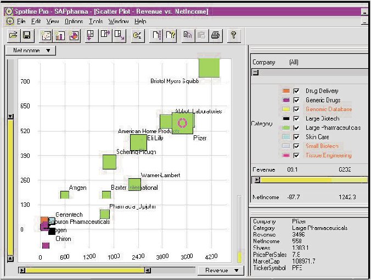The image size is (371, 280).
Task: Open the NetIncome Y-axis dropdown
Action: 31,51
